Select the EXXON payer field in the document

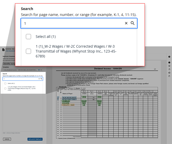(x=66, y=103)
